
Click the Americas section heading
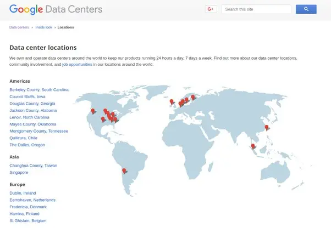point(20,81)
